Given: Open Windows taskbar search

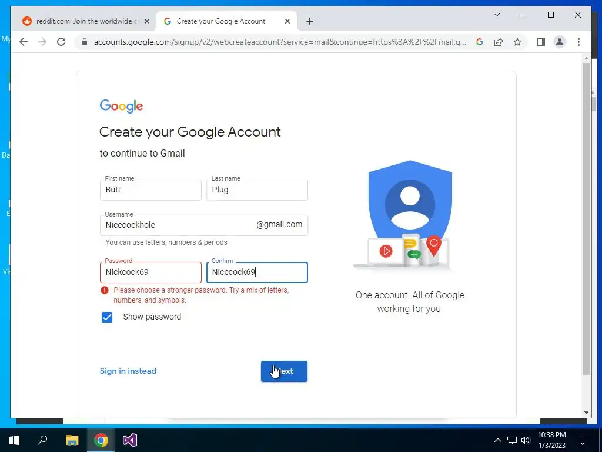Looking at the screenshot, I should point(42,440).
